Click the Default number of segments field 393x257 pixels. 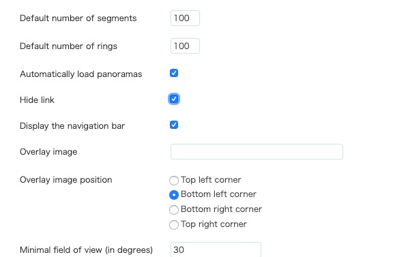tap(185, 18)
